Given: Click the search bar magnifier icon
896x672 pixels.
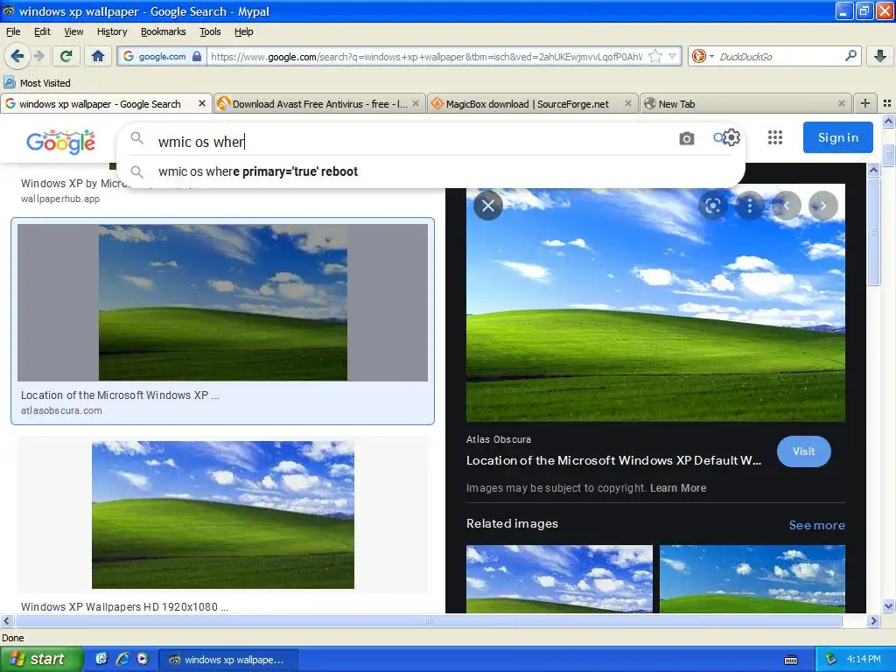Looking at the screenshot, I should click(850, 55).
